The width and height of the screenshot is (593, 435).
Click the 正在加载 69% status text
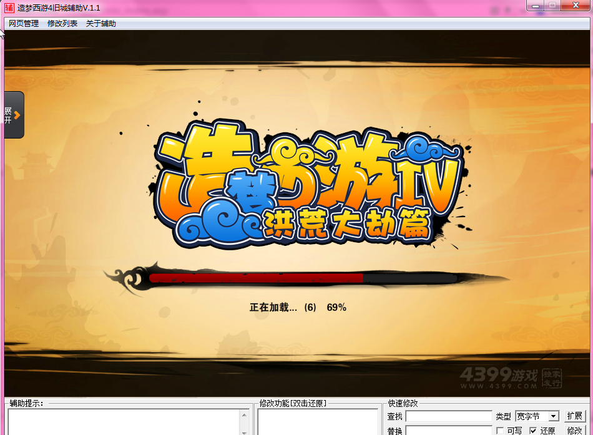pos(298,307)
